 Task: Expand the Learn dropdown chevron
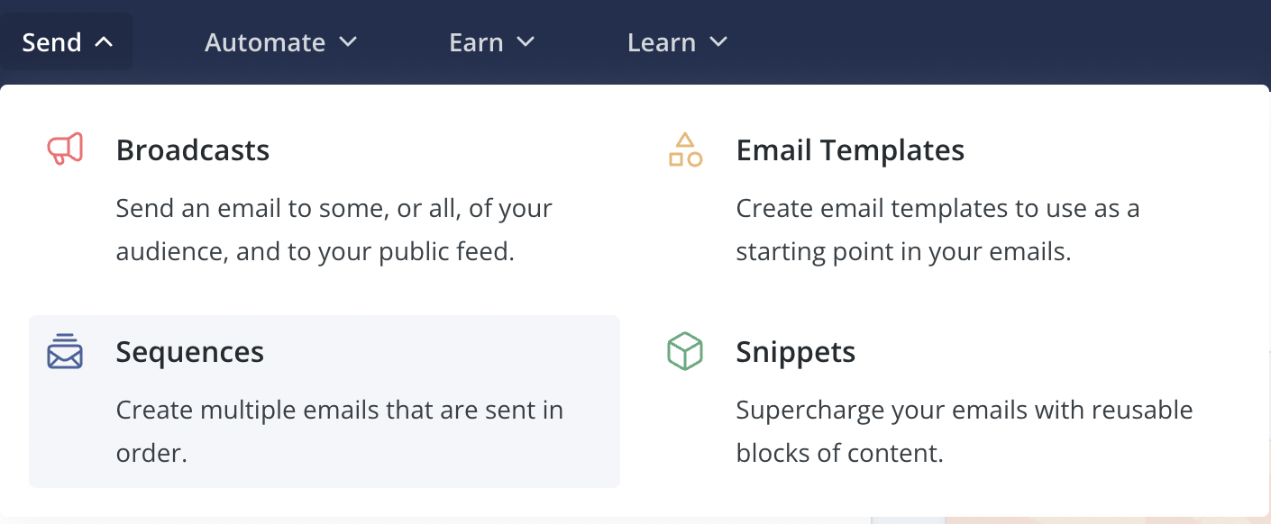(x=718, y=41)
